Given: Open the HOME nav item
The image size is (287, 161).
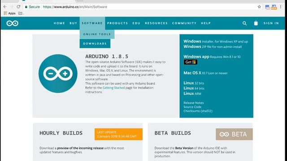Looking at the screenshot, I should coord(59,23).
